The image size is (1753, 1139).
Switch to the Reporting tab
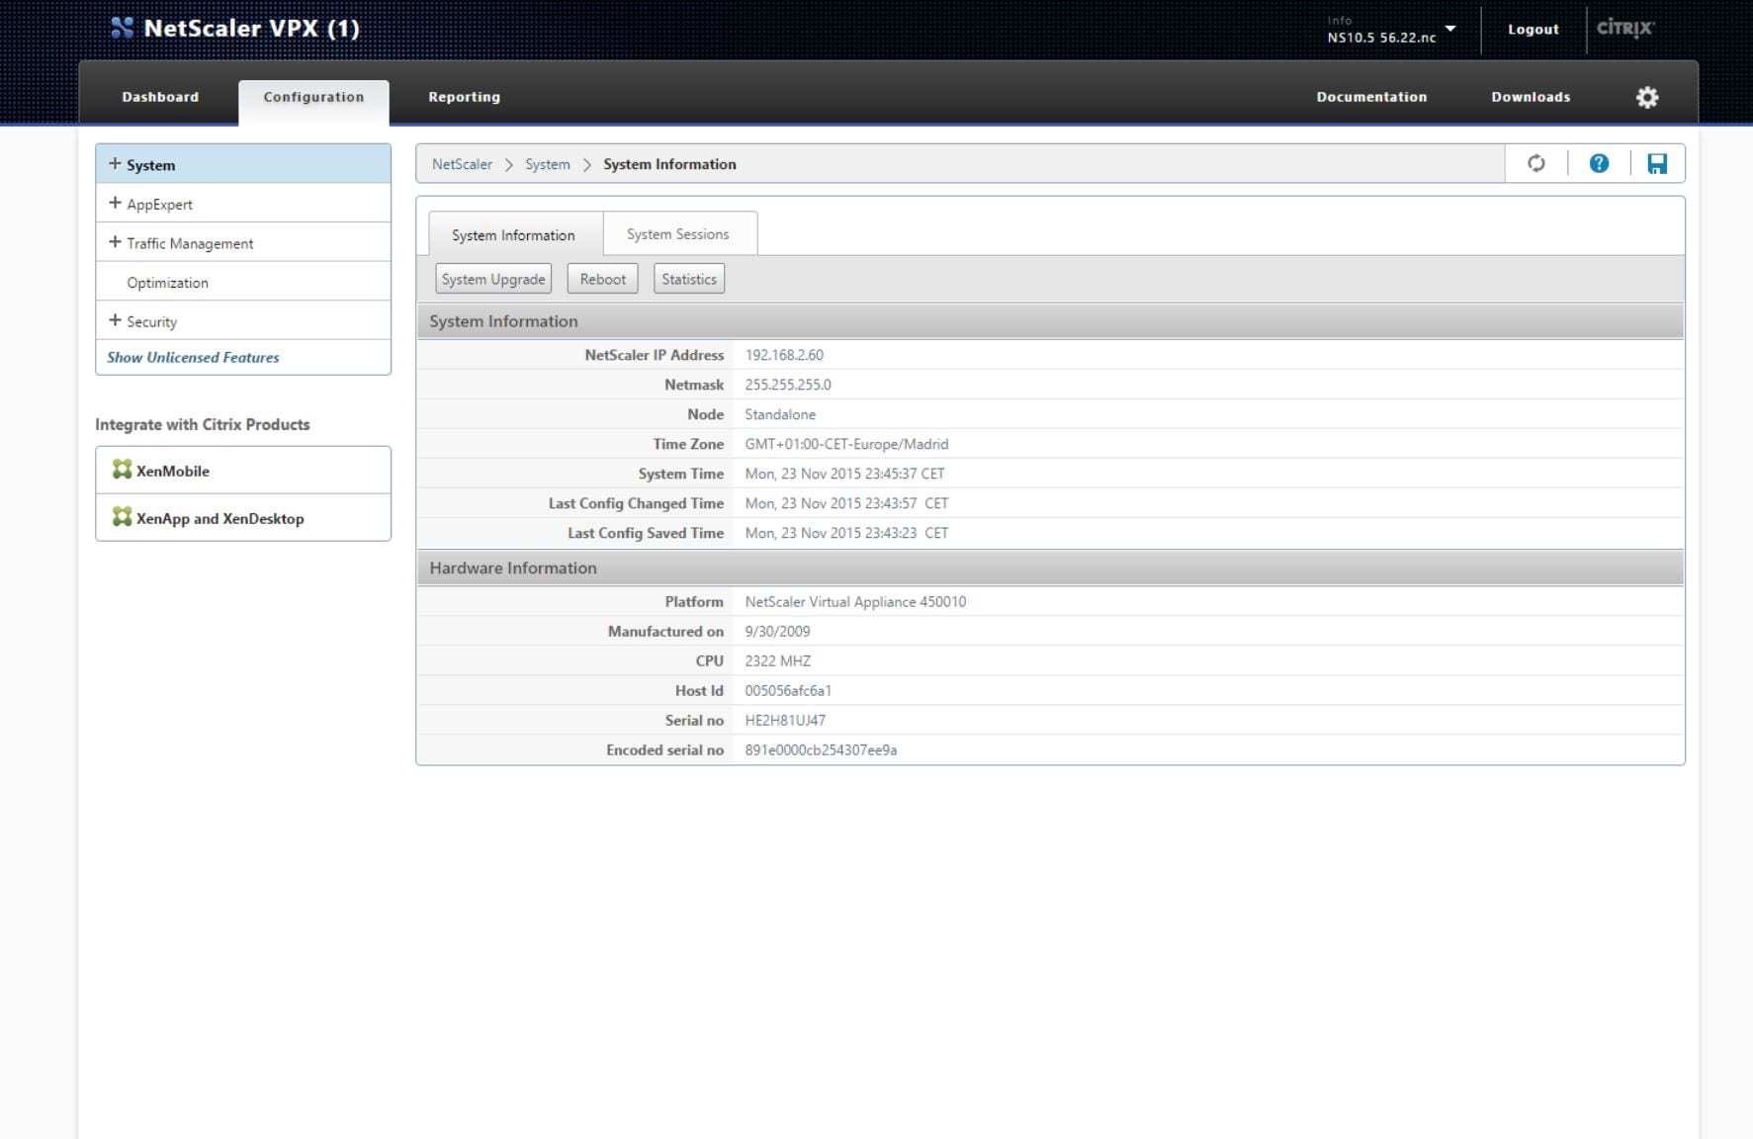pyautogui.click(x=463, y=96)
